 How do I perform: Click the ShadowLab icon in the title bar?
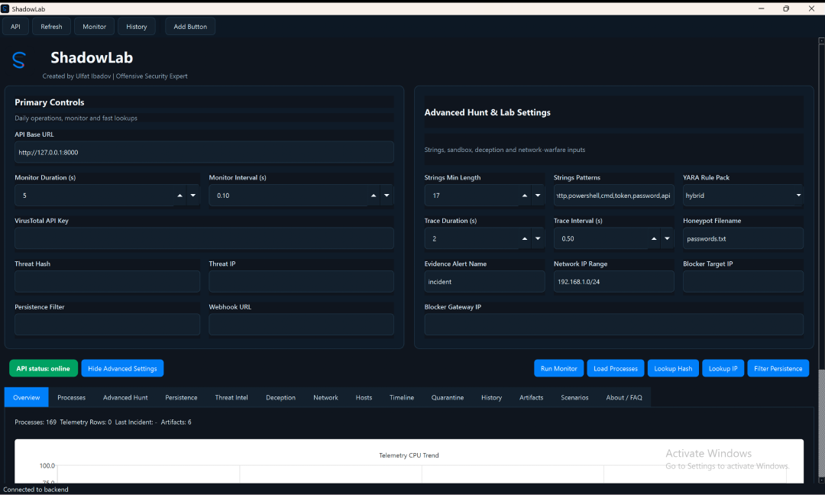tap(6, 8)
